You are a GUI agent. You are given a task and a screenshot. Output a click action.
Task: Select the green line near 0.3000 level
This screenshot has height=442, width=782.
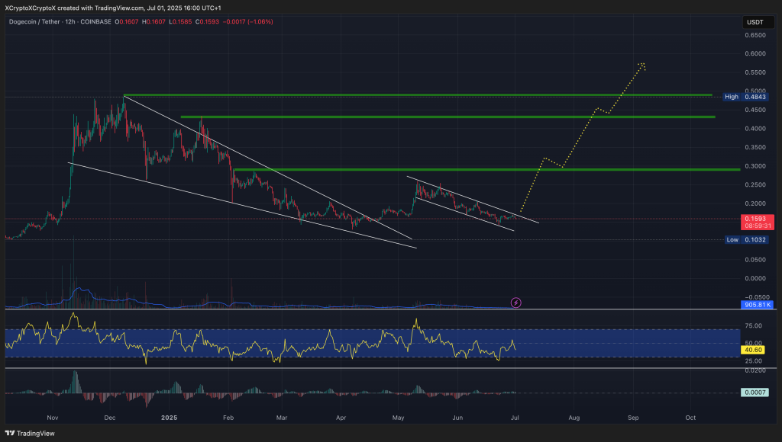486,169
